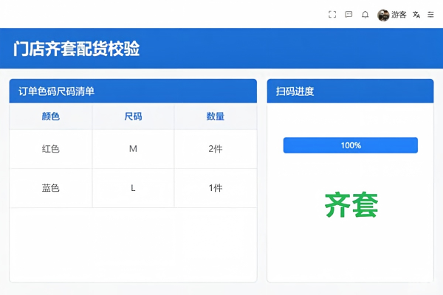Click the 门店齐套配货校验 page title

76,49
